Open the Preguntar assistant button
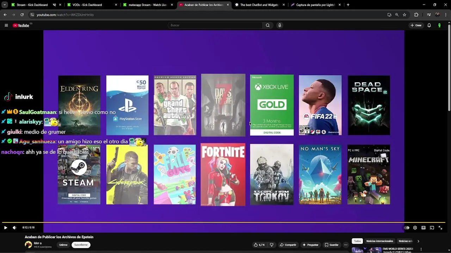 click(x=310, y=245)
